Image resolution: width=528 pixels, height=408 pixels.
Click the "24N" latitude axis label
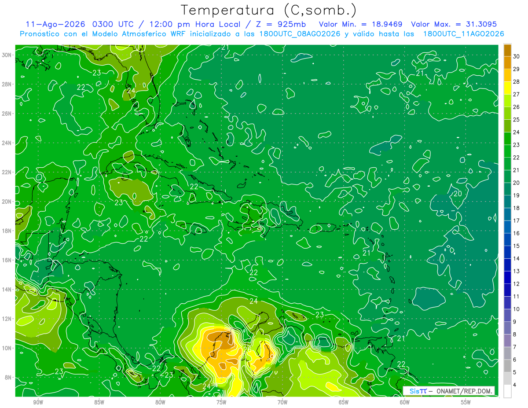(7, 143)
